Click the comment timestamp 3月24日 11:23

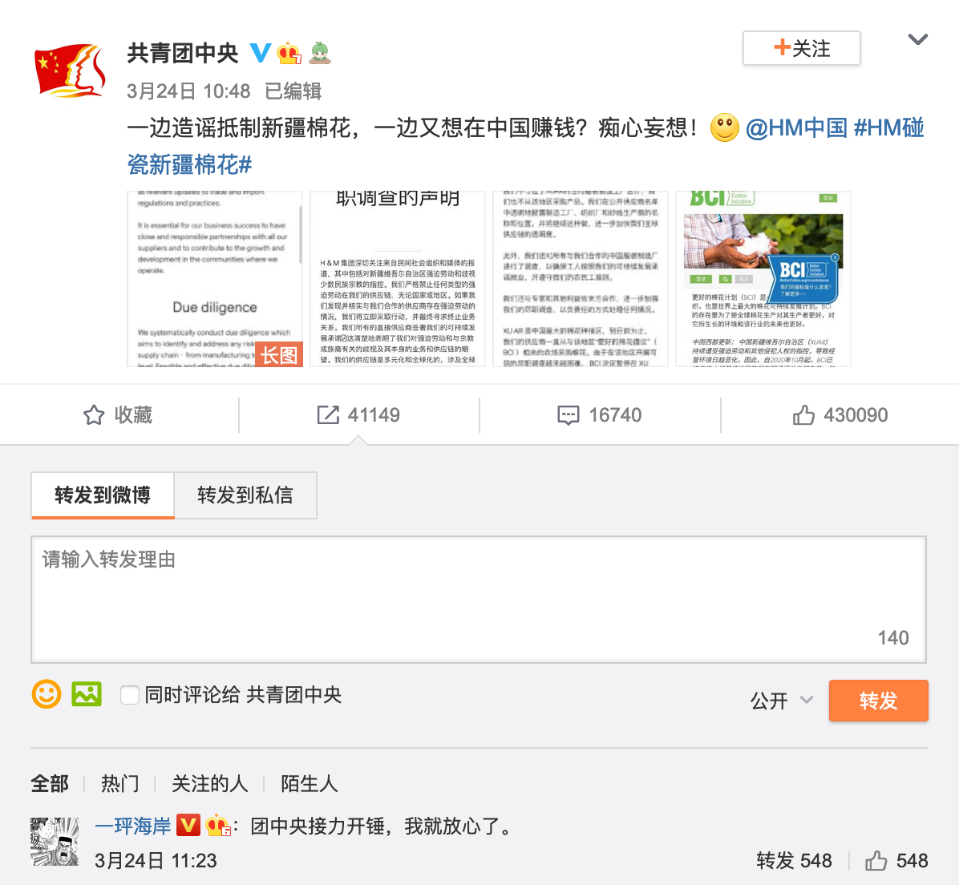point(156,860)
